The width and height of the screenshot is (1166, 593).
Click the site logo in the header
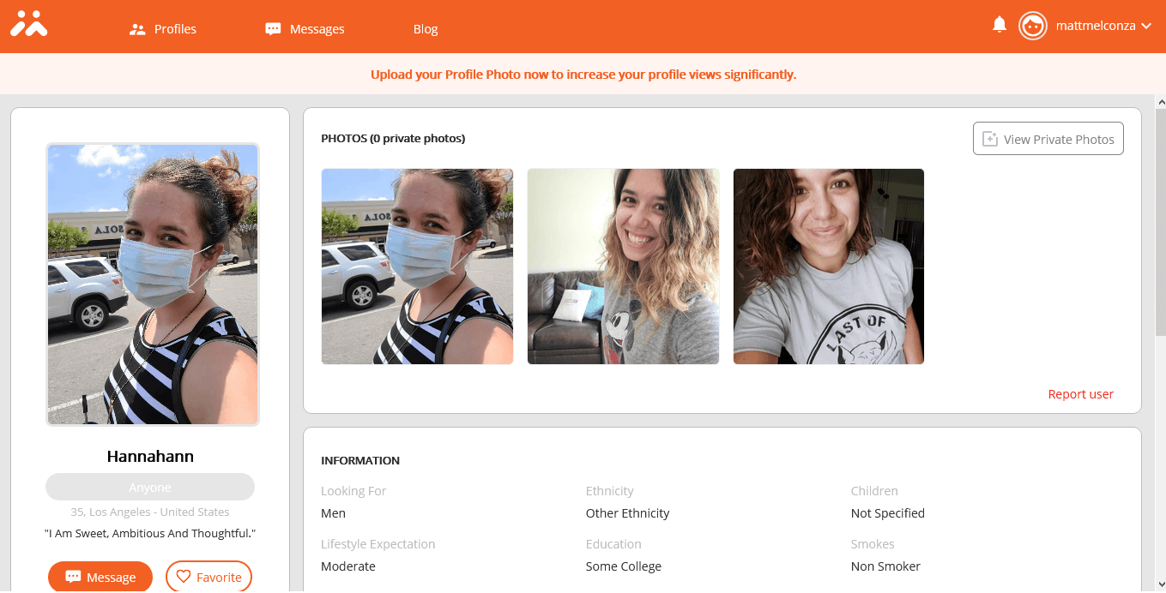point(28,24)
